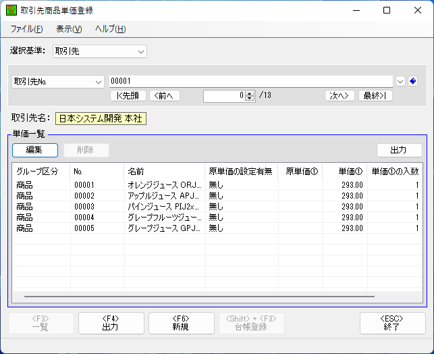Click the 編集 button
Viewport: 434px width, 354px height.
pos(34,150)
